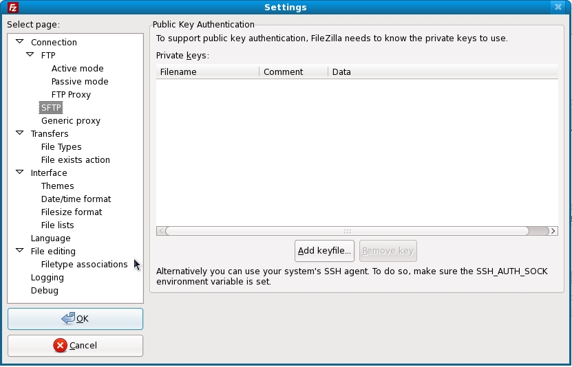
Task: Click the horizontal scrollbar thumb in keys list
Action: coord(347,231)
